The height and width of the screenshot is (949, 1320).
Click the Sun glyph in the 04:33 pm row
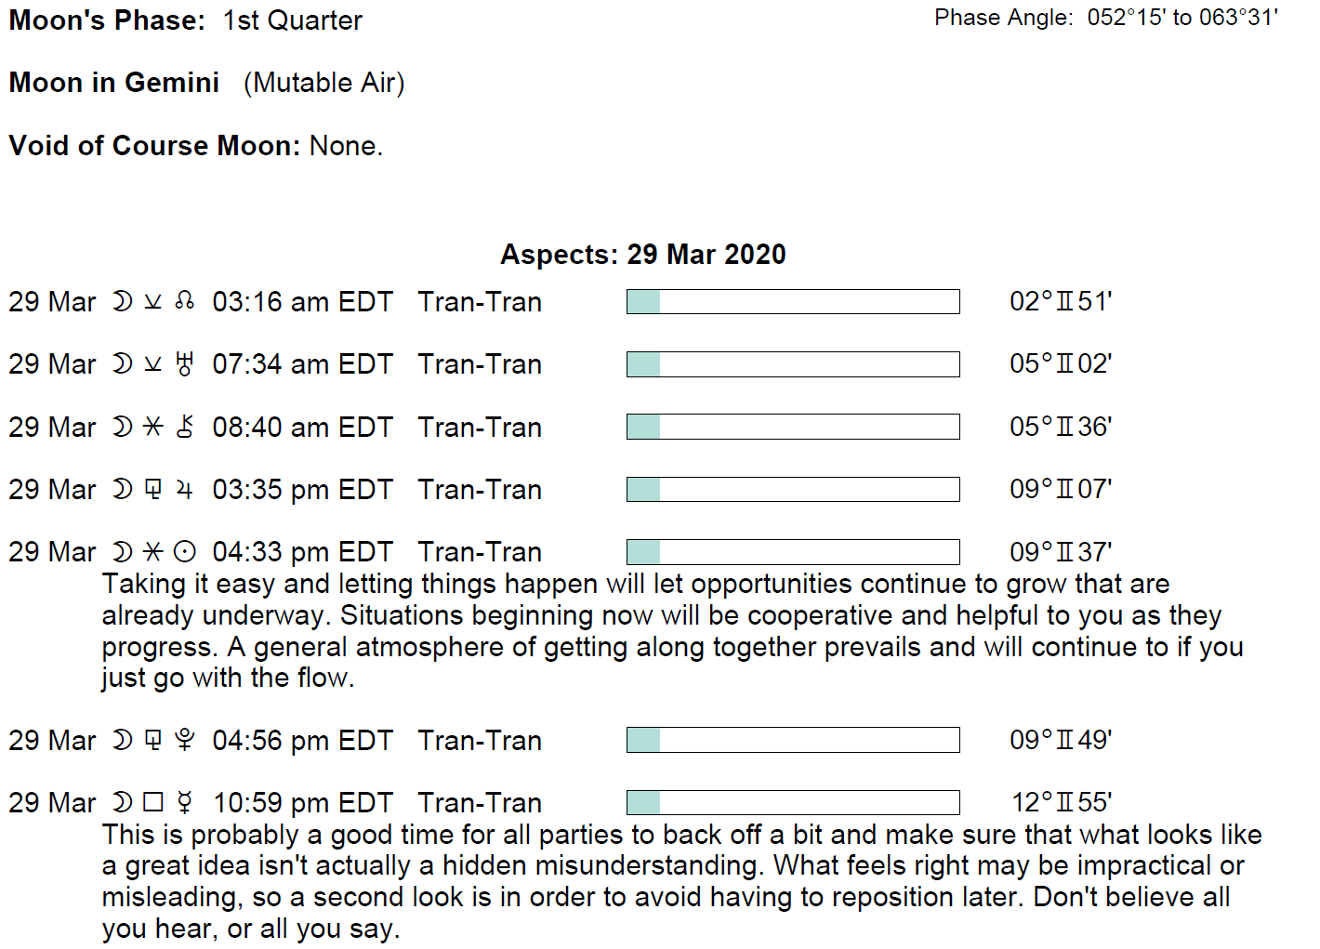(185, 552)
